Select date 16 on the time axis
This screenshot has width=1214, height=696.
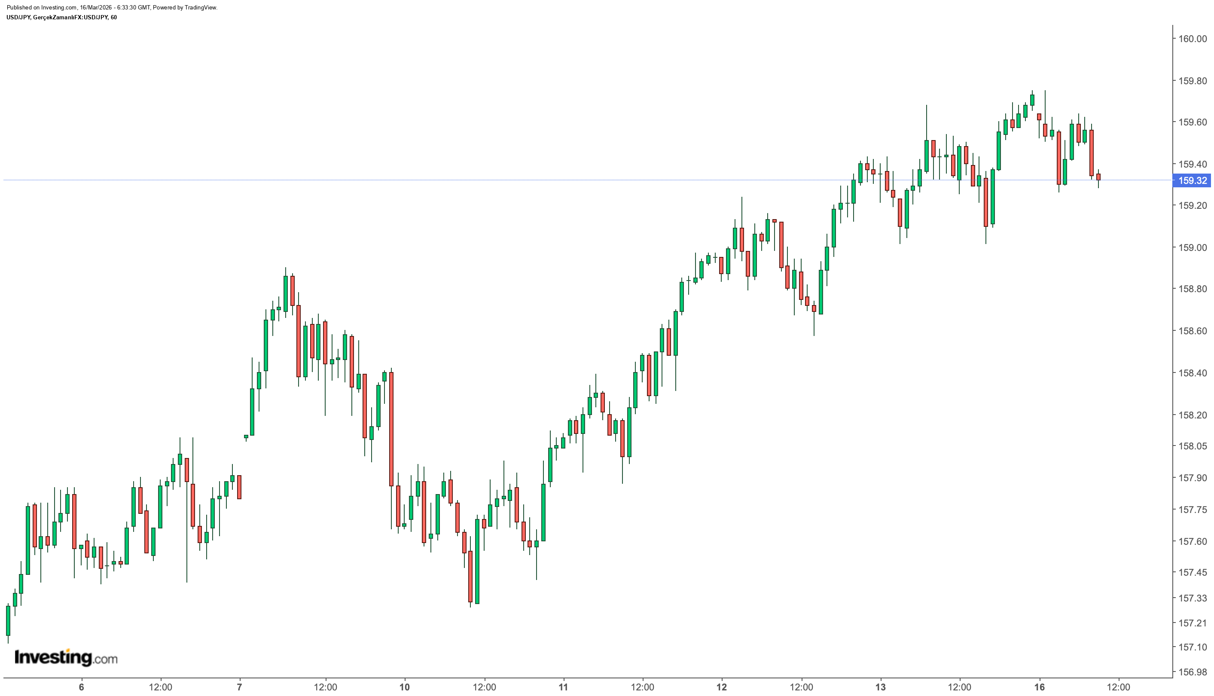coord(1039,687)
